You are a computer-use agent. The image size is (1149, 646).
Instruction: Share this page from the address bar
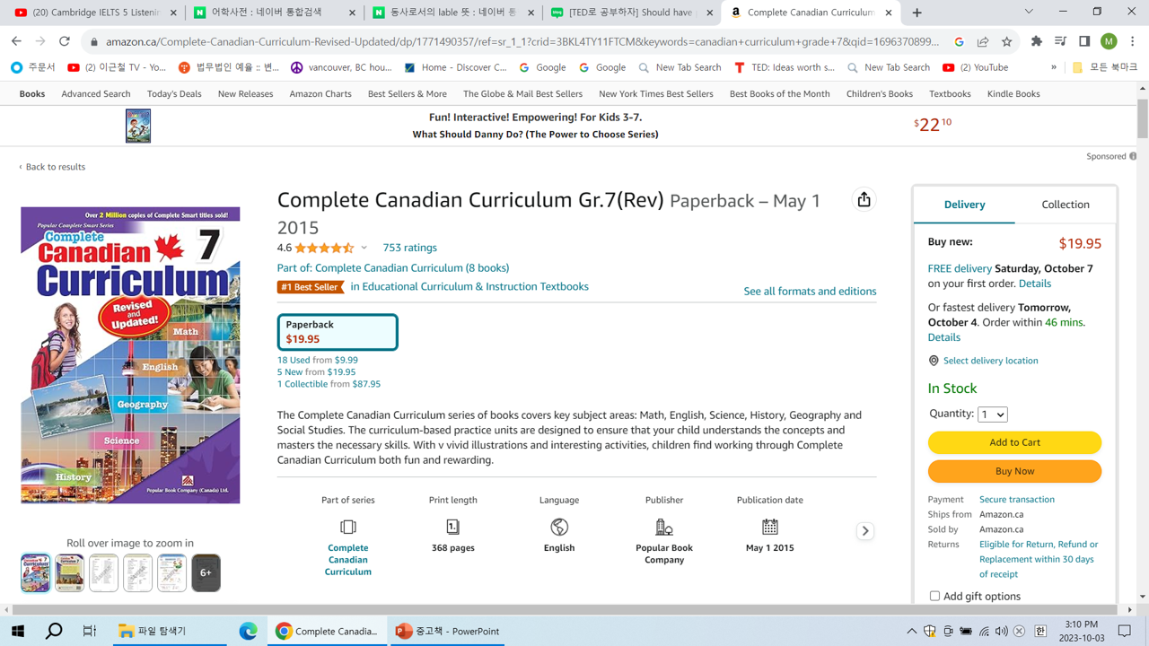click(x=983, y=42)
